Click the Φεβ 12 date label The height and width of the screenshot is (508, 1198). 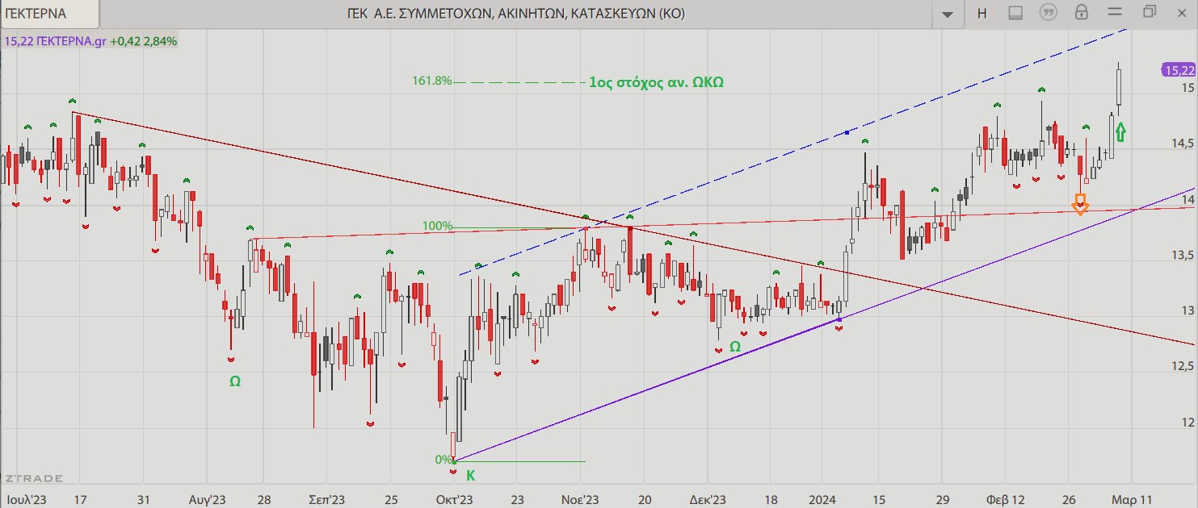[1004, 500]
